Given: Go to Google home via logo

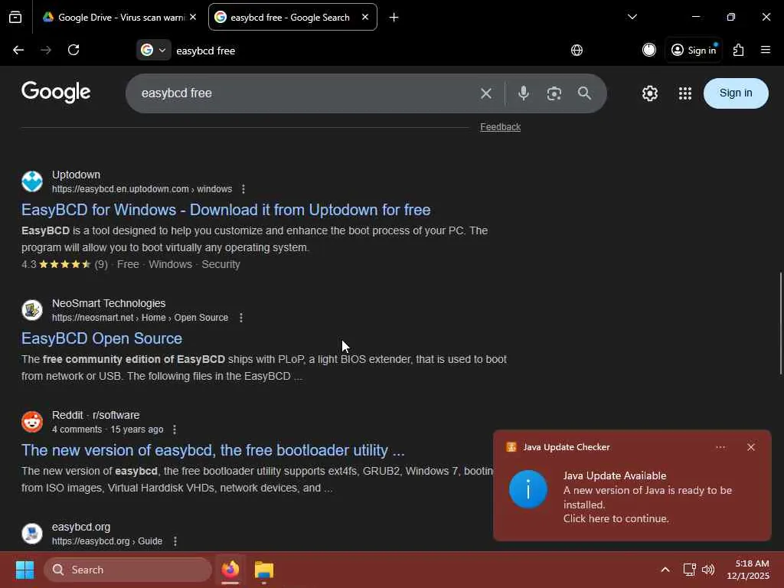Looking at the screenshot, I should [x=56, y=93].
